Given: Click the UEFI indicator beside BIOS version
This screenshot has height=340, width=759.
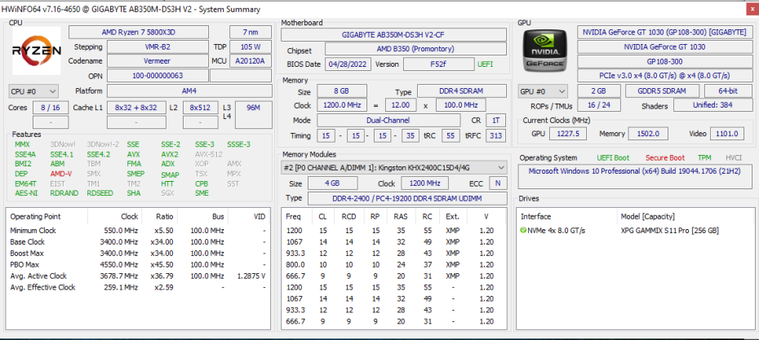Looking at the screenshot, I should tap(485, 64).
